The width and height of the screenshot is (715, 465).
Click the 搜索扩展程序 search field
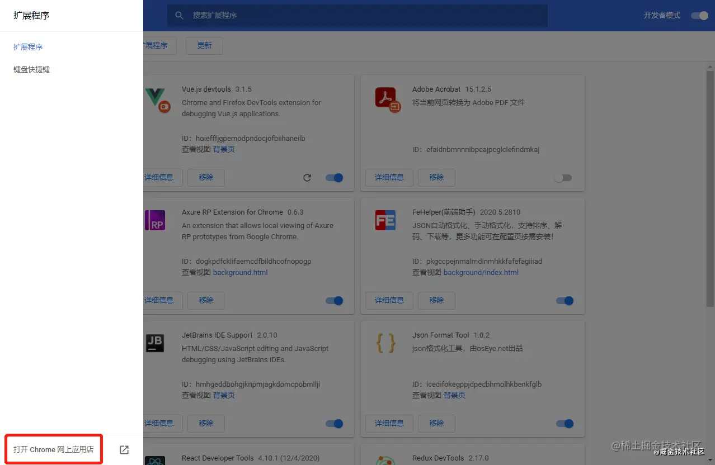tap(357, 16)
